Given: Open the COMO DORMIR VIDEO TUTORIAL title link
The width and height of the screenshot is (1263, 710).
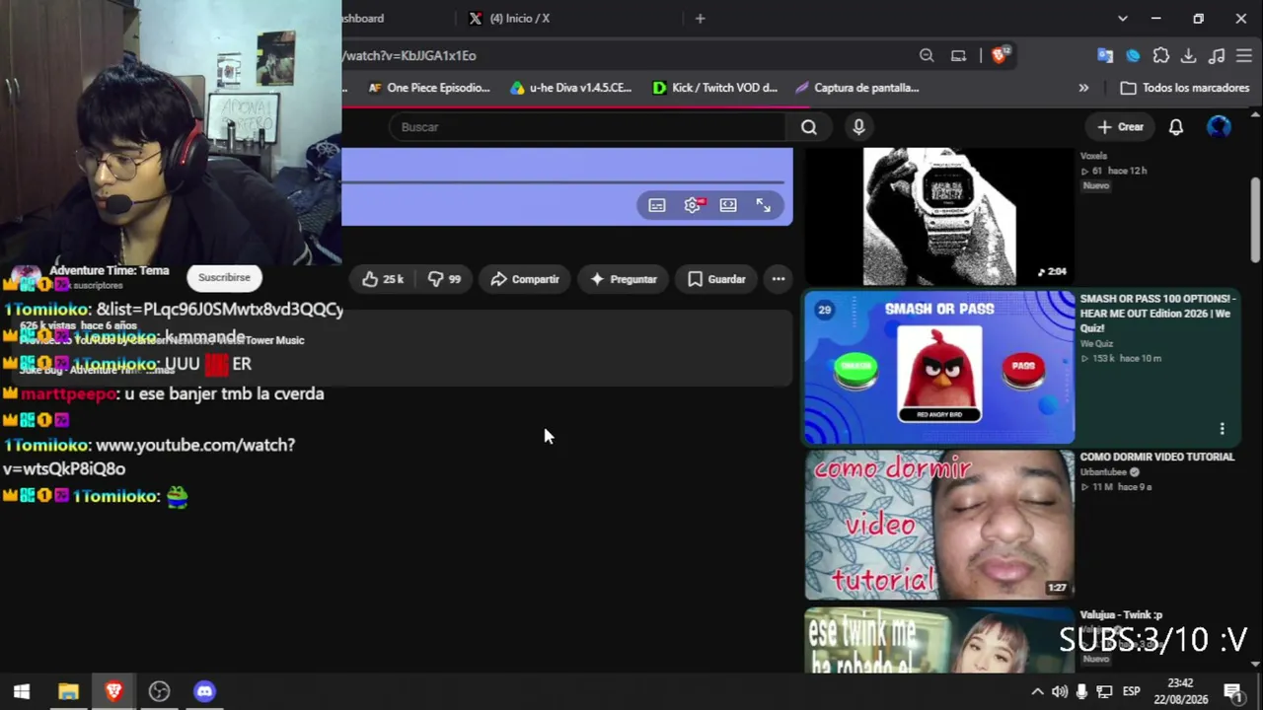Looking at the screenshot, I should click(x=1156, y=457).
